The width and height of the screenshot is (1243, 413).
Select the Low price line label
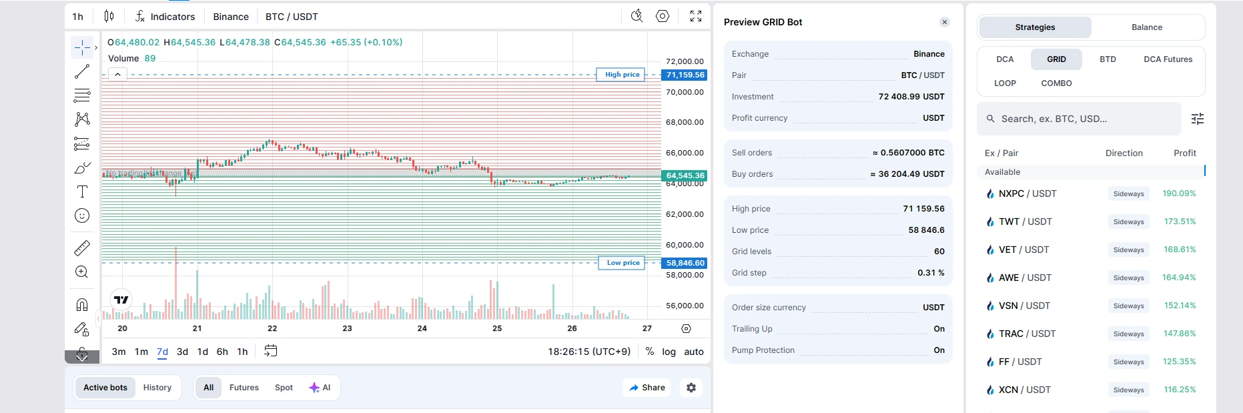622,263
